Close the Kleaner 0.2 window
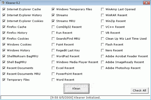 [x=146, y=3]
